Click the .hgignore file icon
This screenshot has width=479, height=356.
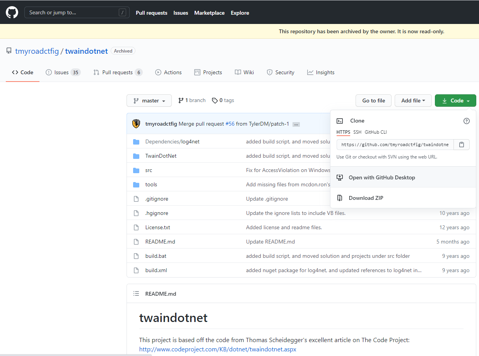(x=136, y=213)
